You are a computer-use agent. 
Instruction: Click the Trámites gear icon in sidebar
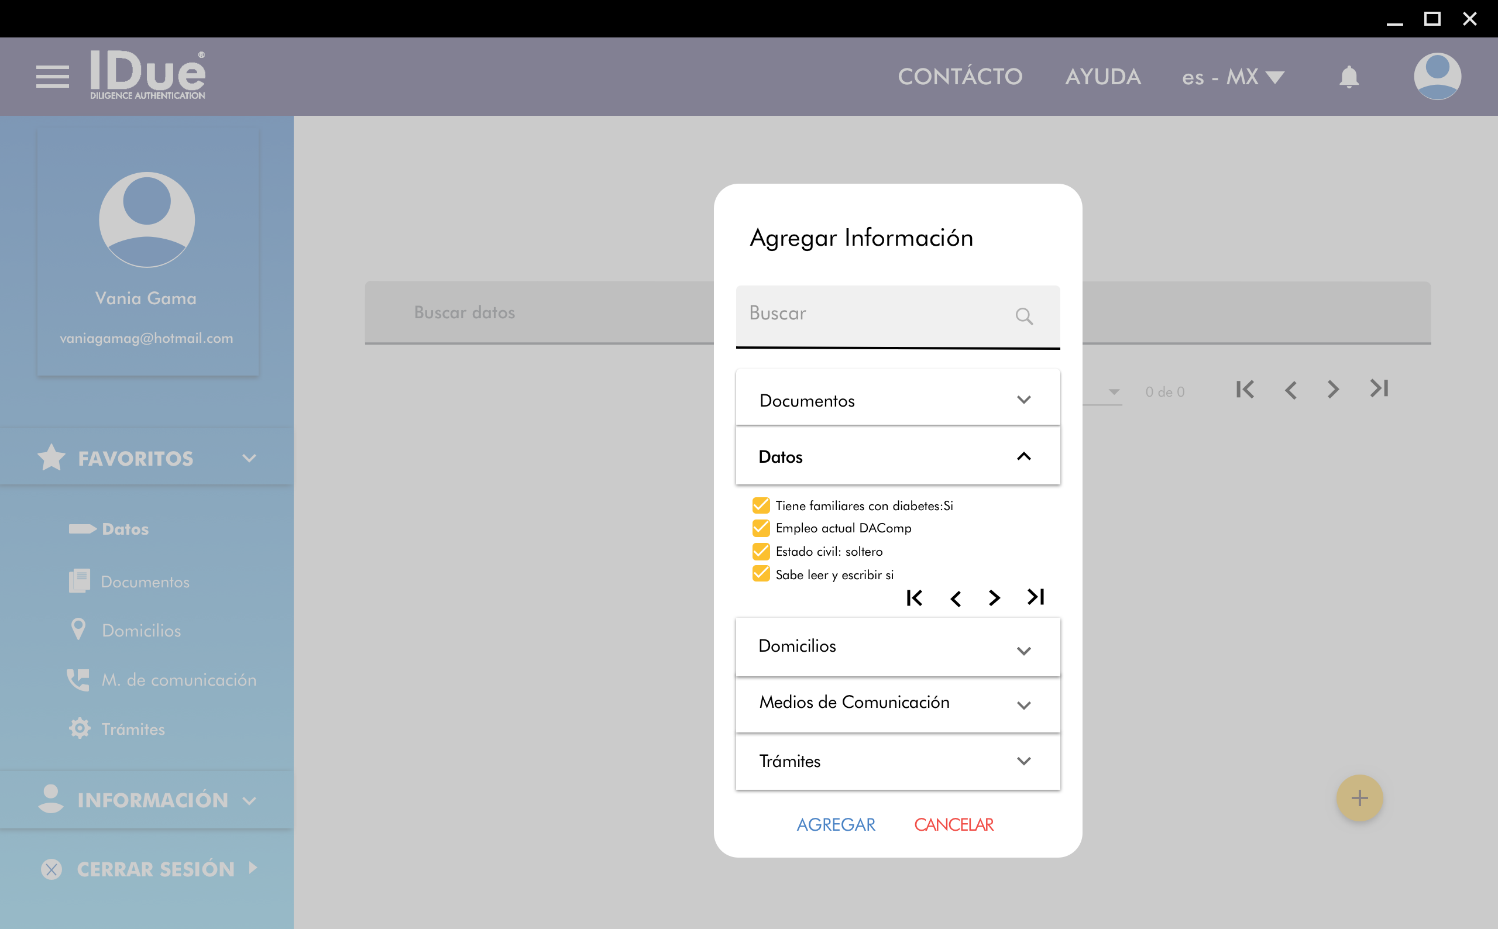coord(79,729)
